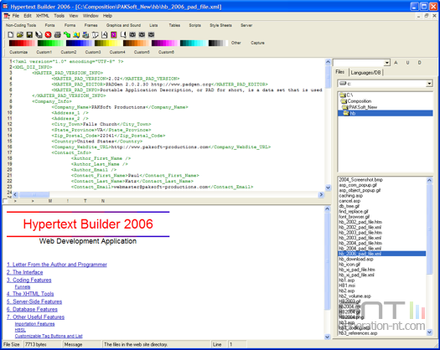Click the Find magnifier icon in toolbar
This screenshot has width=440, height=350.
(76, 35)
